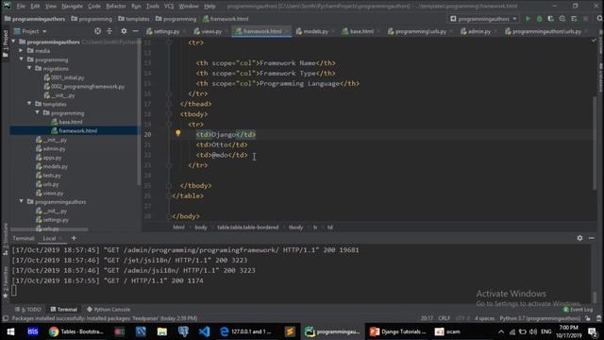Run with coverage icon in toolbar
Image resolution: width=604 pixels, height=340 pixels.
point(551,19)
